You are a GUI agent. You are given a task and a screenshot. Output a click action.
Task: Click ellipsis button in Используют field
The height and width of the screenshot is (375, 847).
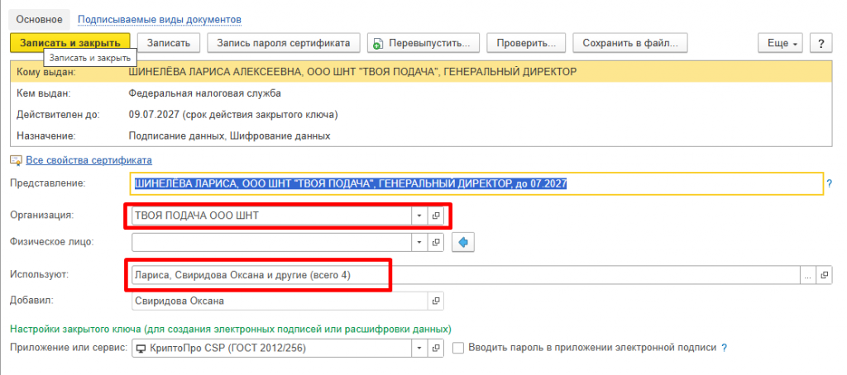point(808,275)
